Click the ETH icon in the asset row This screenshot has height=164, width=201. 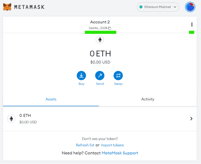[x=11, y=119]
